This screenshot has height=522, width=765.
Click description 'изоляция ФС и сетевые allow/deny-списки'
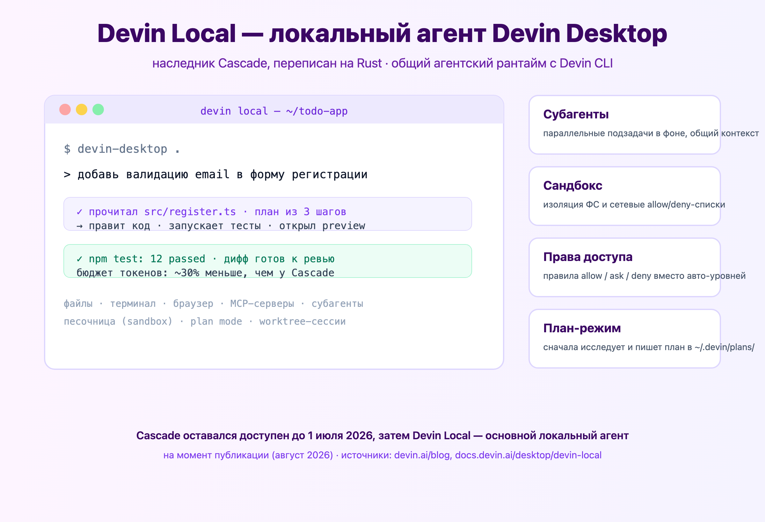coord(634,204)
